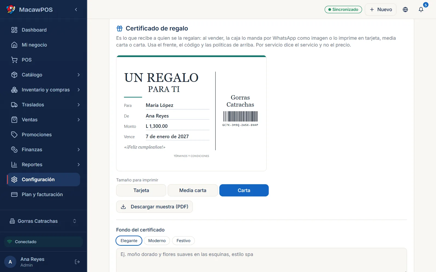436x272 pixels.
Task: Open the Promociones menu item
Action: tap(44, 135)
